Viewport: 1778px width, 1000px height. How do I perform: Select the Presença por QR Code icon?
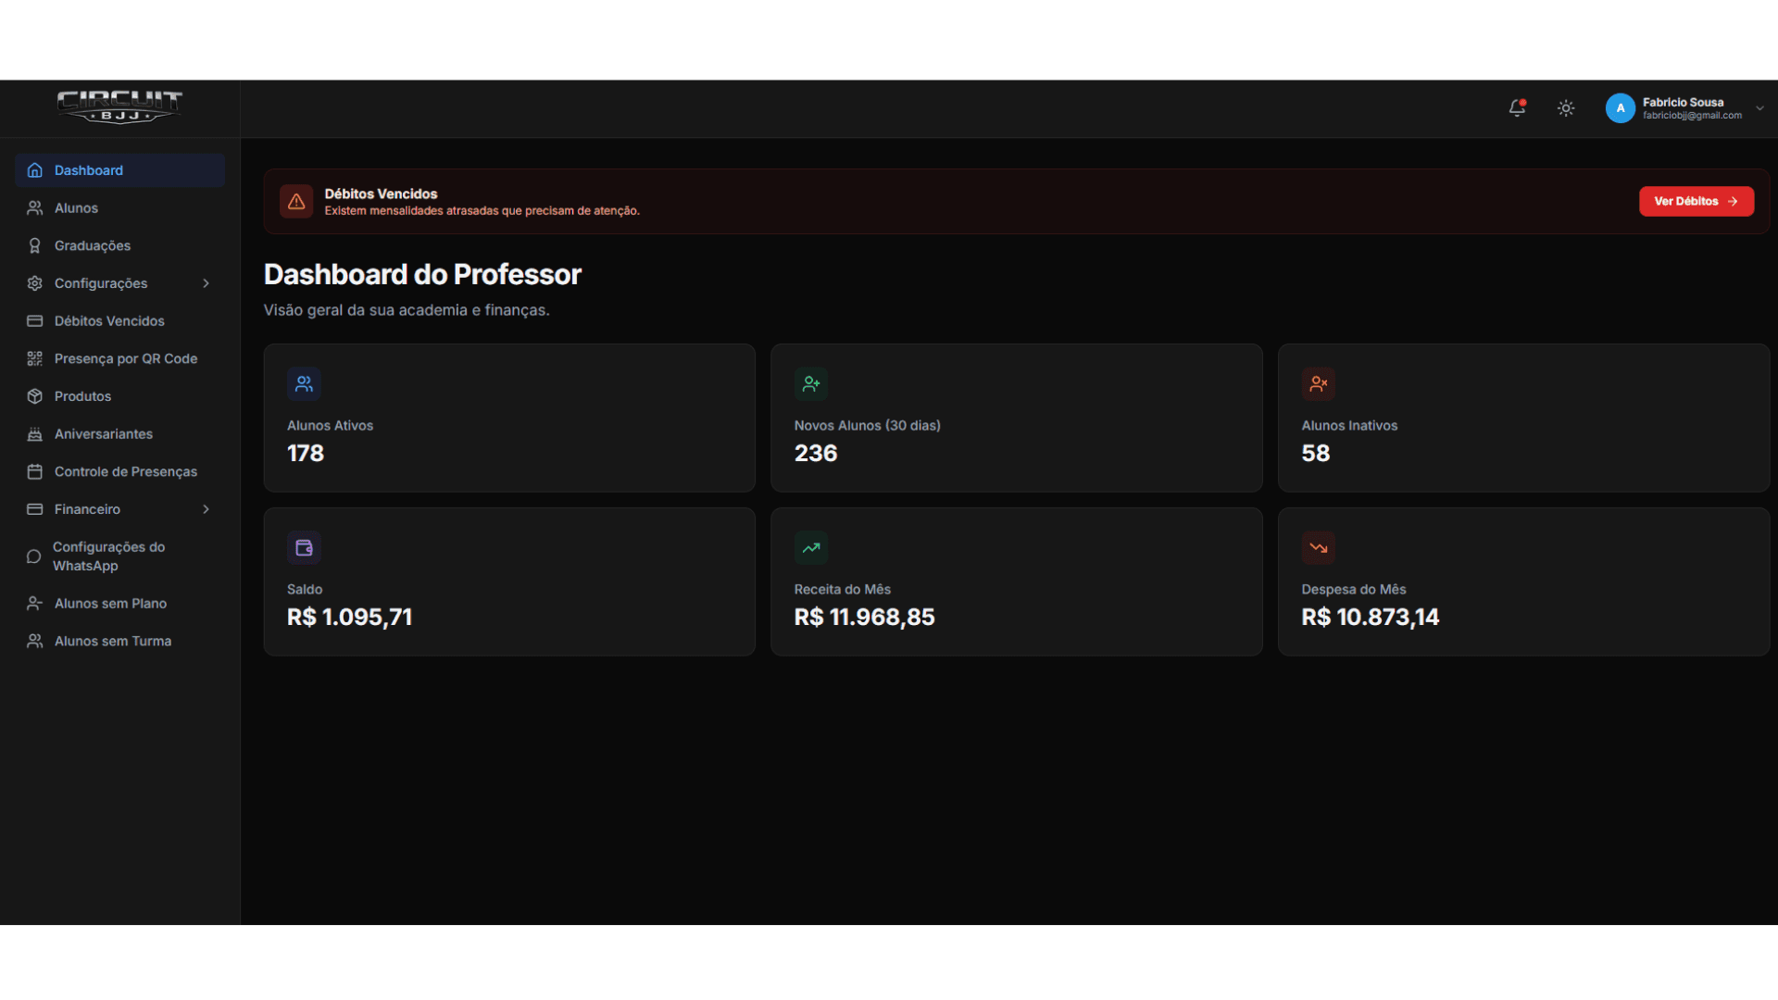tap(34, 358)
